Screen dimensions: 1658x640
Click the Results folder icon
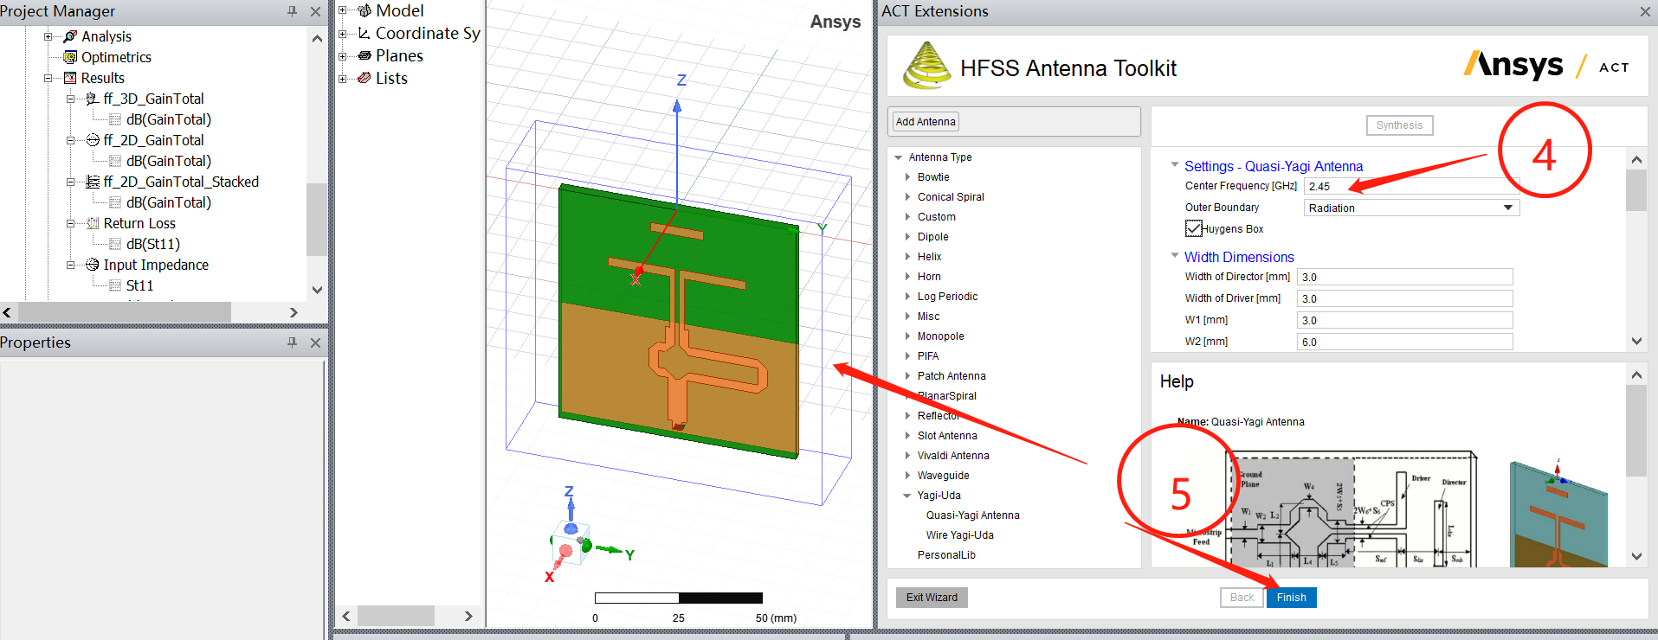[x=70, y=78]
